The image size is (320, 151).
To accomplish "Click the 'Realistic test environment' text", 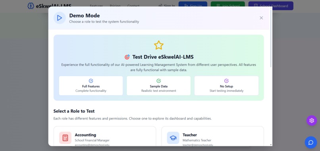I will point(158,91).
